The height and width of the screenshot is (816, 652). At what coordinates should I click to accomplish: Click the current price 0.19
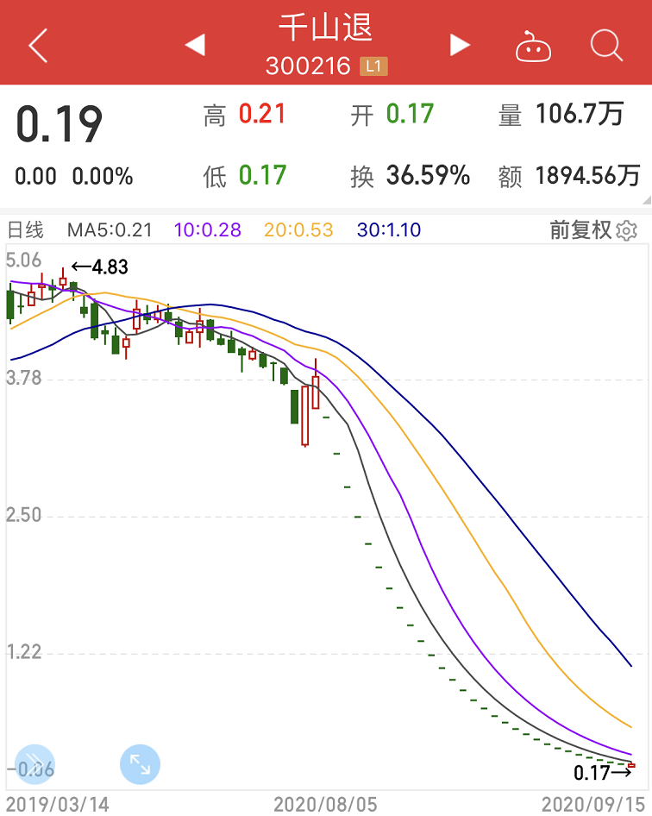pos(59,125)
